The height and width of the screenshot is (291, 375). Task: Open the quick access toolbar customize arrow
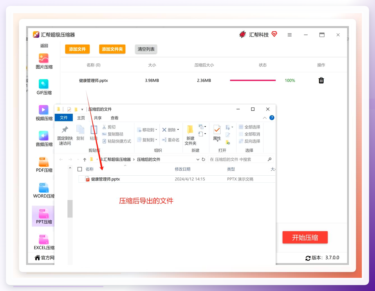point(82,109)
